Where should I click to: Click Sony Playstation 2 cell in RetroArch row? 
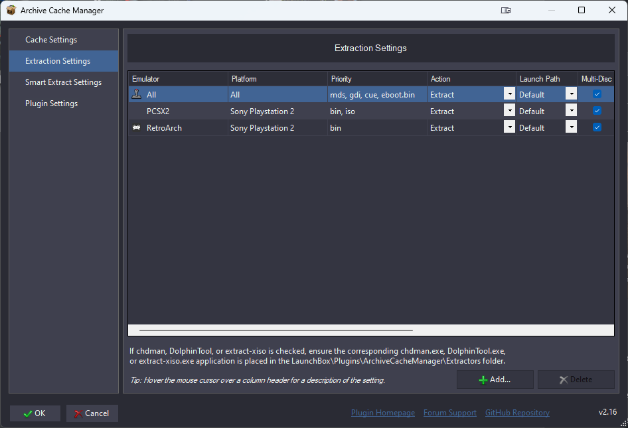click(x=278, y=127)
